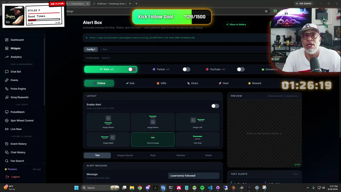The height and width of the screenshot is (192, 341).
Task: Toggle the Twitch platform switch
Action: point(186,69)
